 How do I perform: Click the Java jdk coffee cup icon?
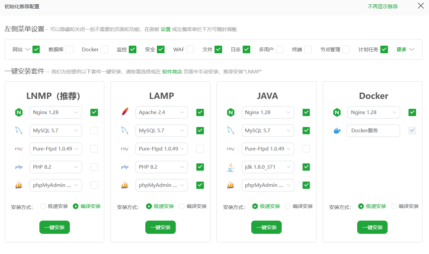click(231, 167)
